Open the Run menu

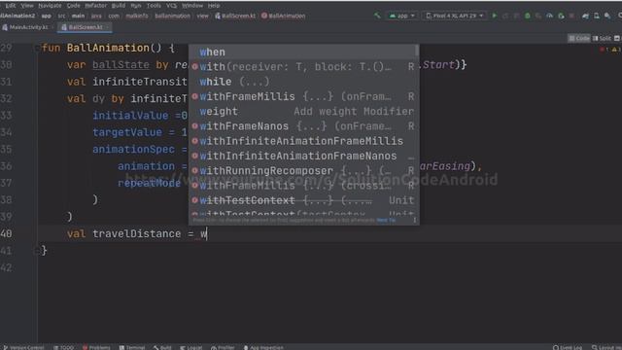pyautogui.click(x=136, y=6)
